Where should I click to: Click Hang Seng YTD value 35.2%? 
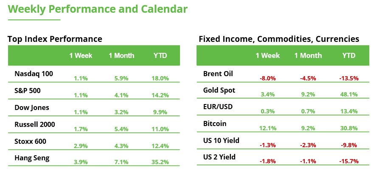(x=160, y=162)
